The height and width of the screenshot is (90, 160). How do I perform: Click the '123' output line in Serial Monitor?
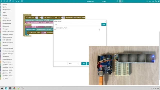55,30
